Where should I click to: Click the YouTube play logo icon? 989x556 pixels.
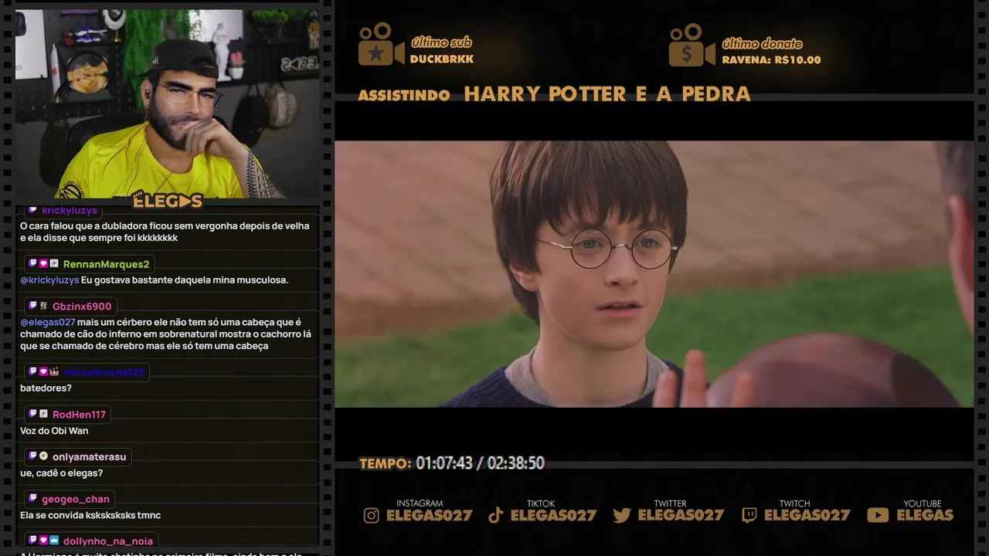point(878,515)
